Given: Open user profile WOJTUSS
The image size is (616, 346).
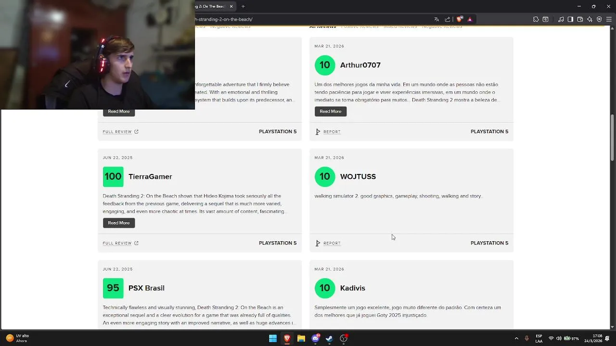Looking at the screenshot, I should point(358,176).
